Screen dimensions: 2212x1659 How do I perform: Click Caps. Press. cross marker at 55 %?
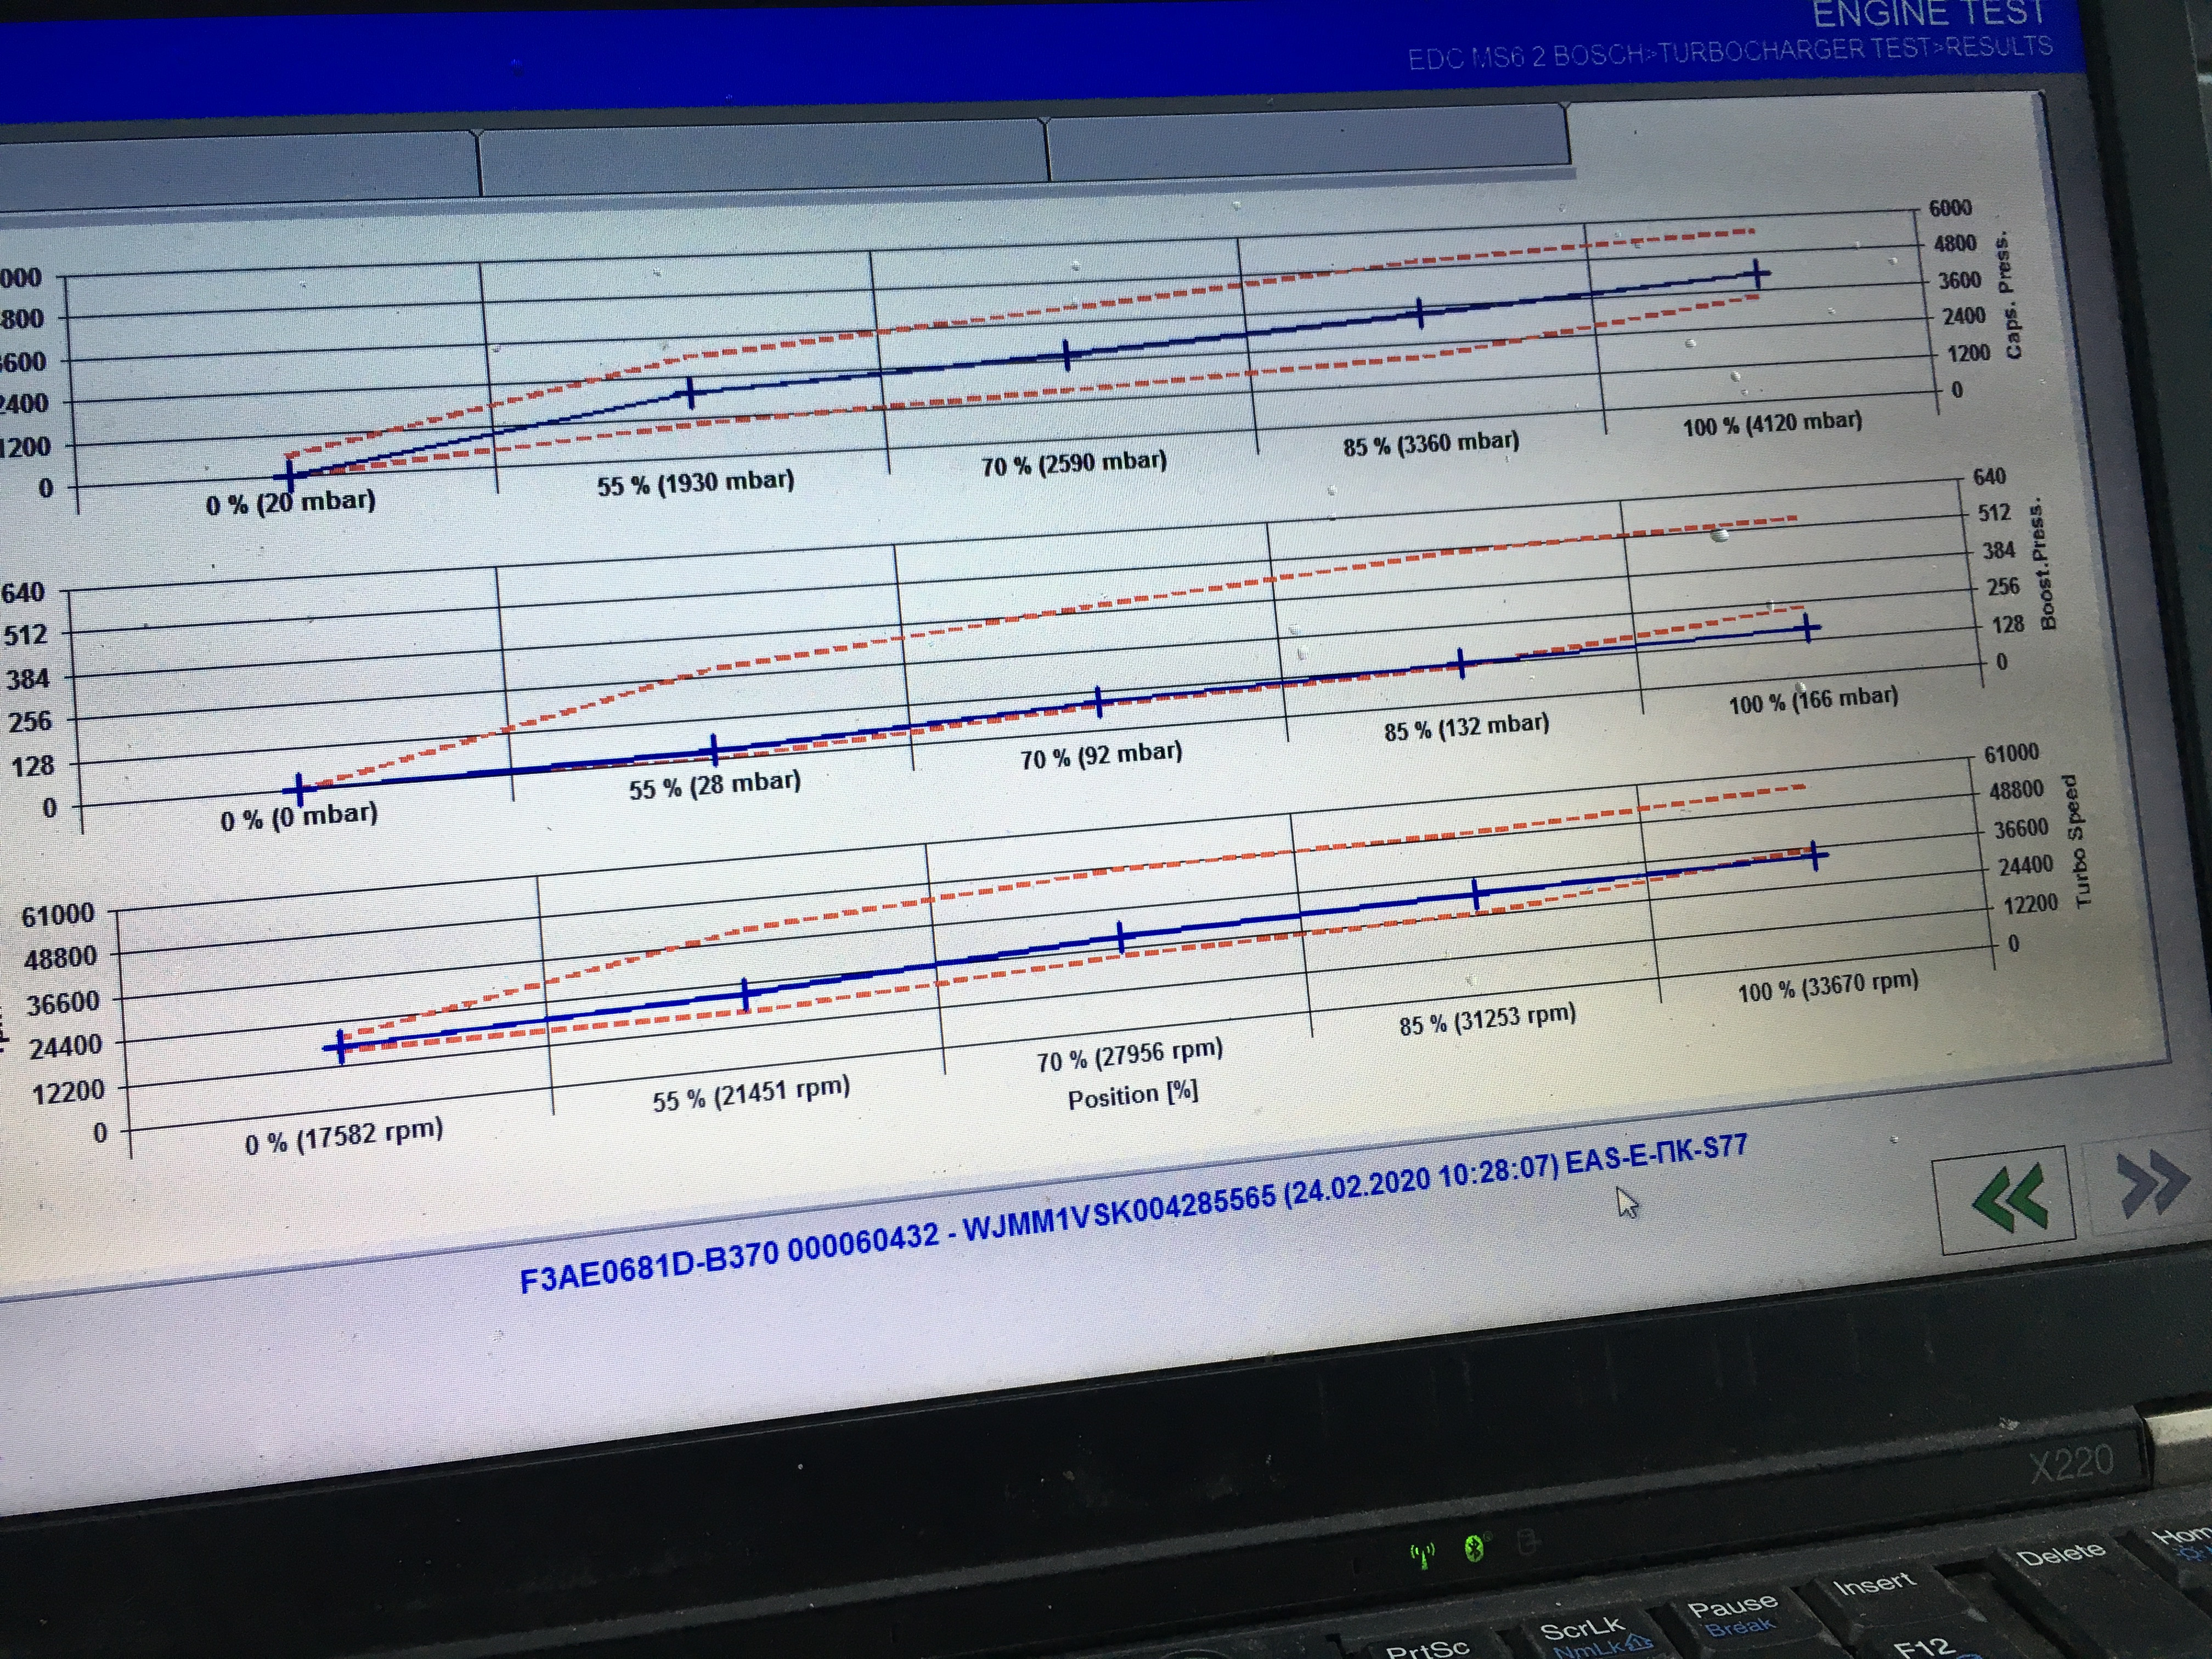click(x=690, y=392)
